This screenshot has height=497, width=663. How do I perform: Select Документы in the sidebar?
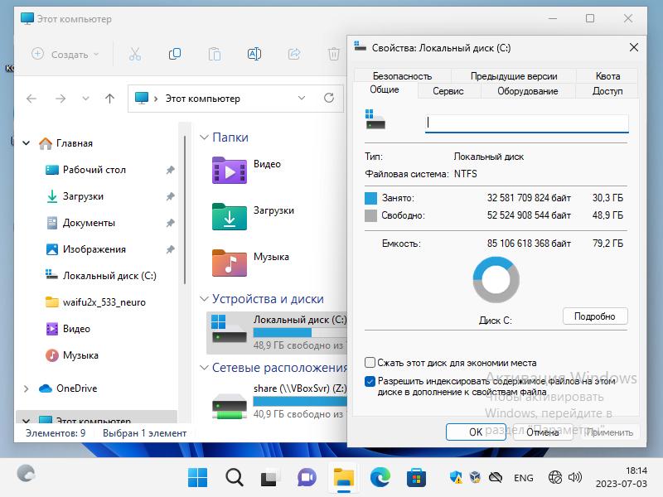(x=89, y=223)
